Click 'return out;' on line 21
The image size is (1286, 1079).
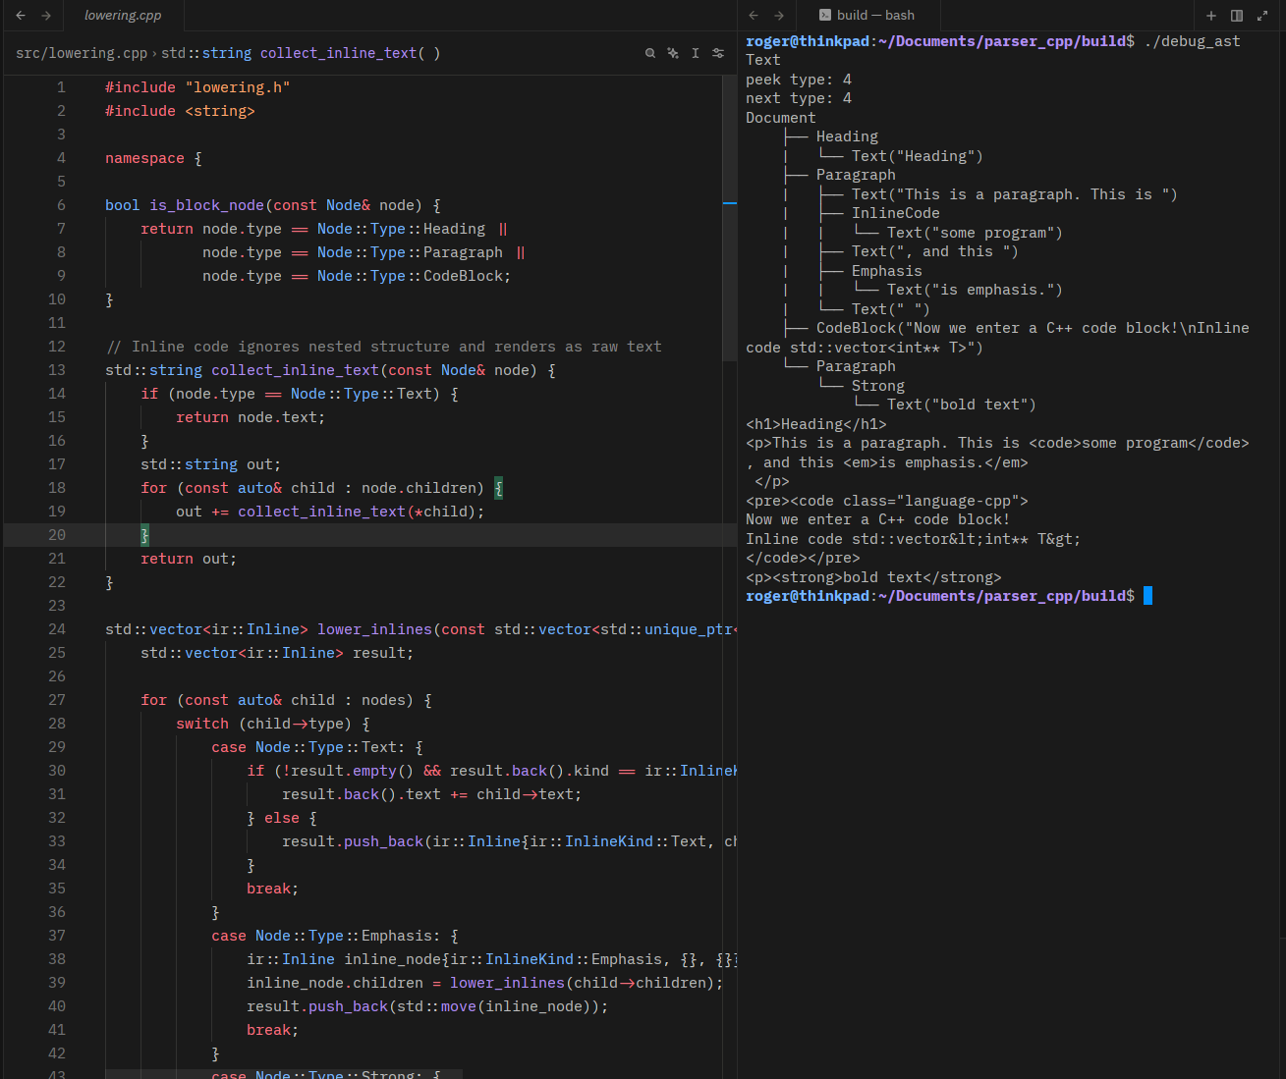coord(189,559)
